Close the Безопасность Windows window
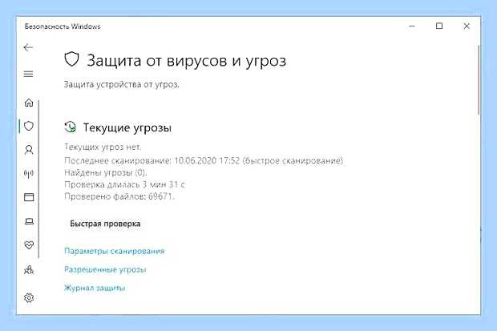 (467, 26)
